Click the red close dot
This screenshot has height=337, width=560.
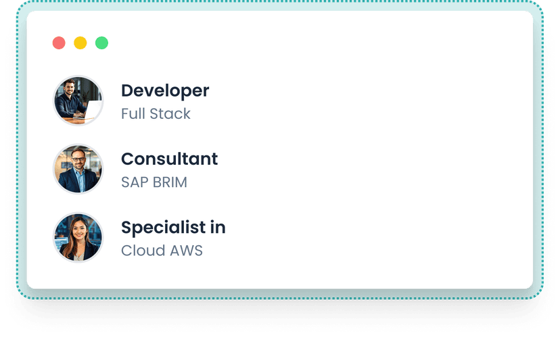[x=59, y=43]
